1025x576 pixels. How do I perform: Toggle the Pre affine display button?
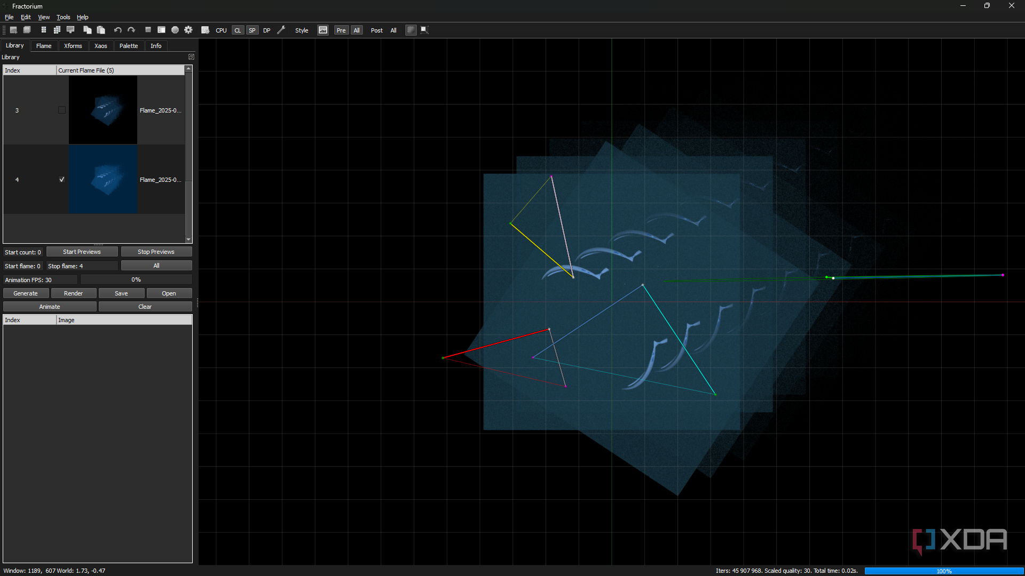tap(341, 30)
